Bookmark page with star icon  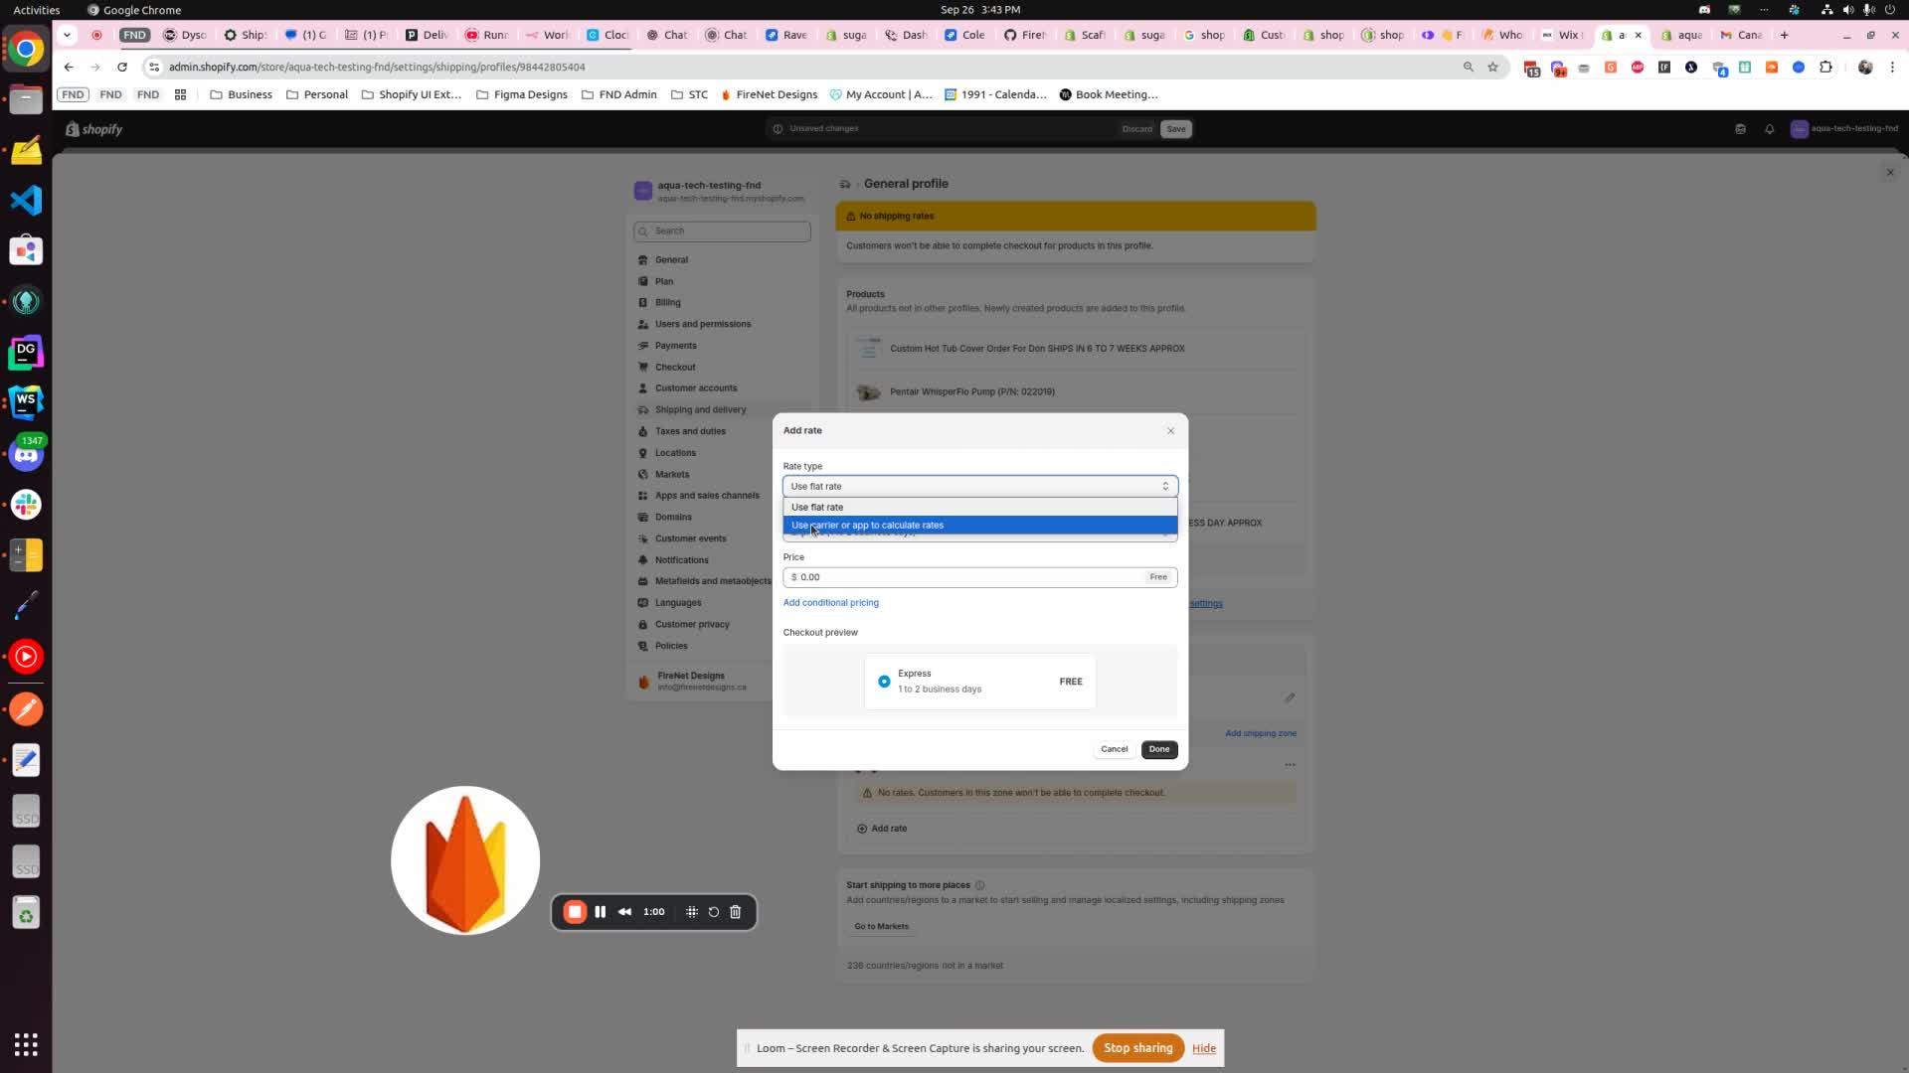click(1492, 67)
